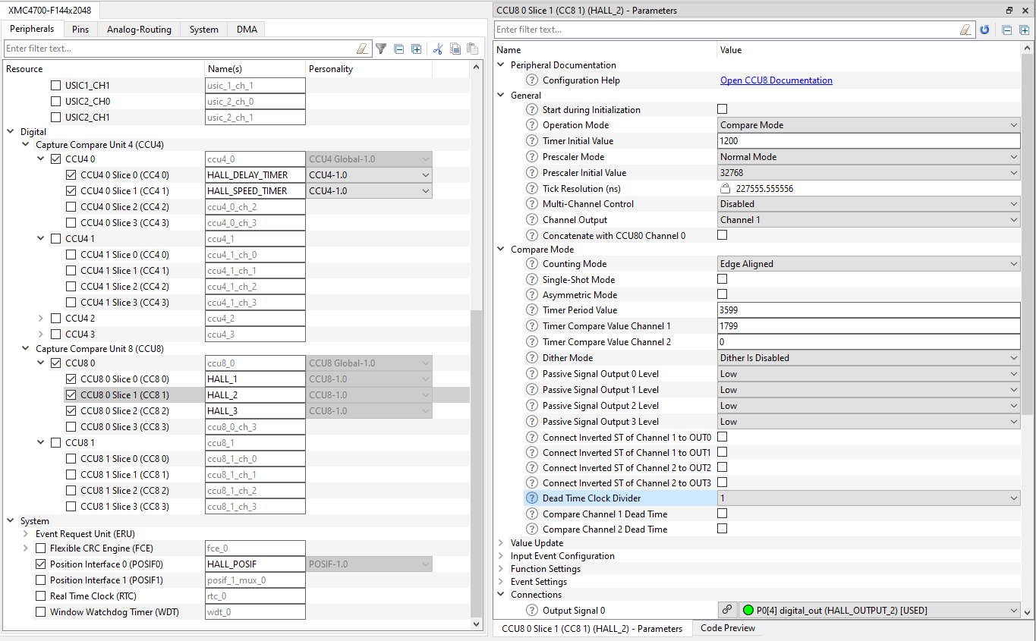Click the help icon next to Configuration Help

click(x=532, y=80)
